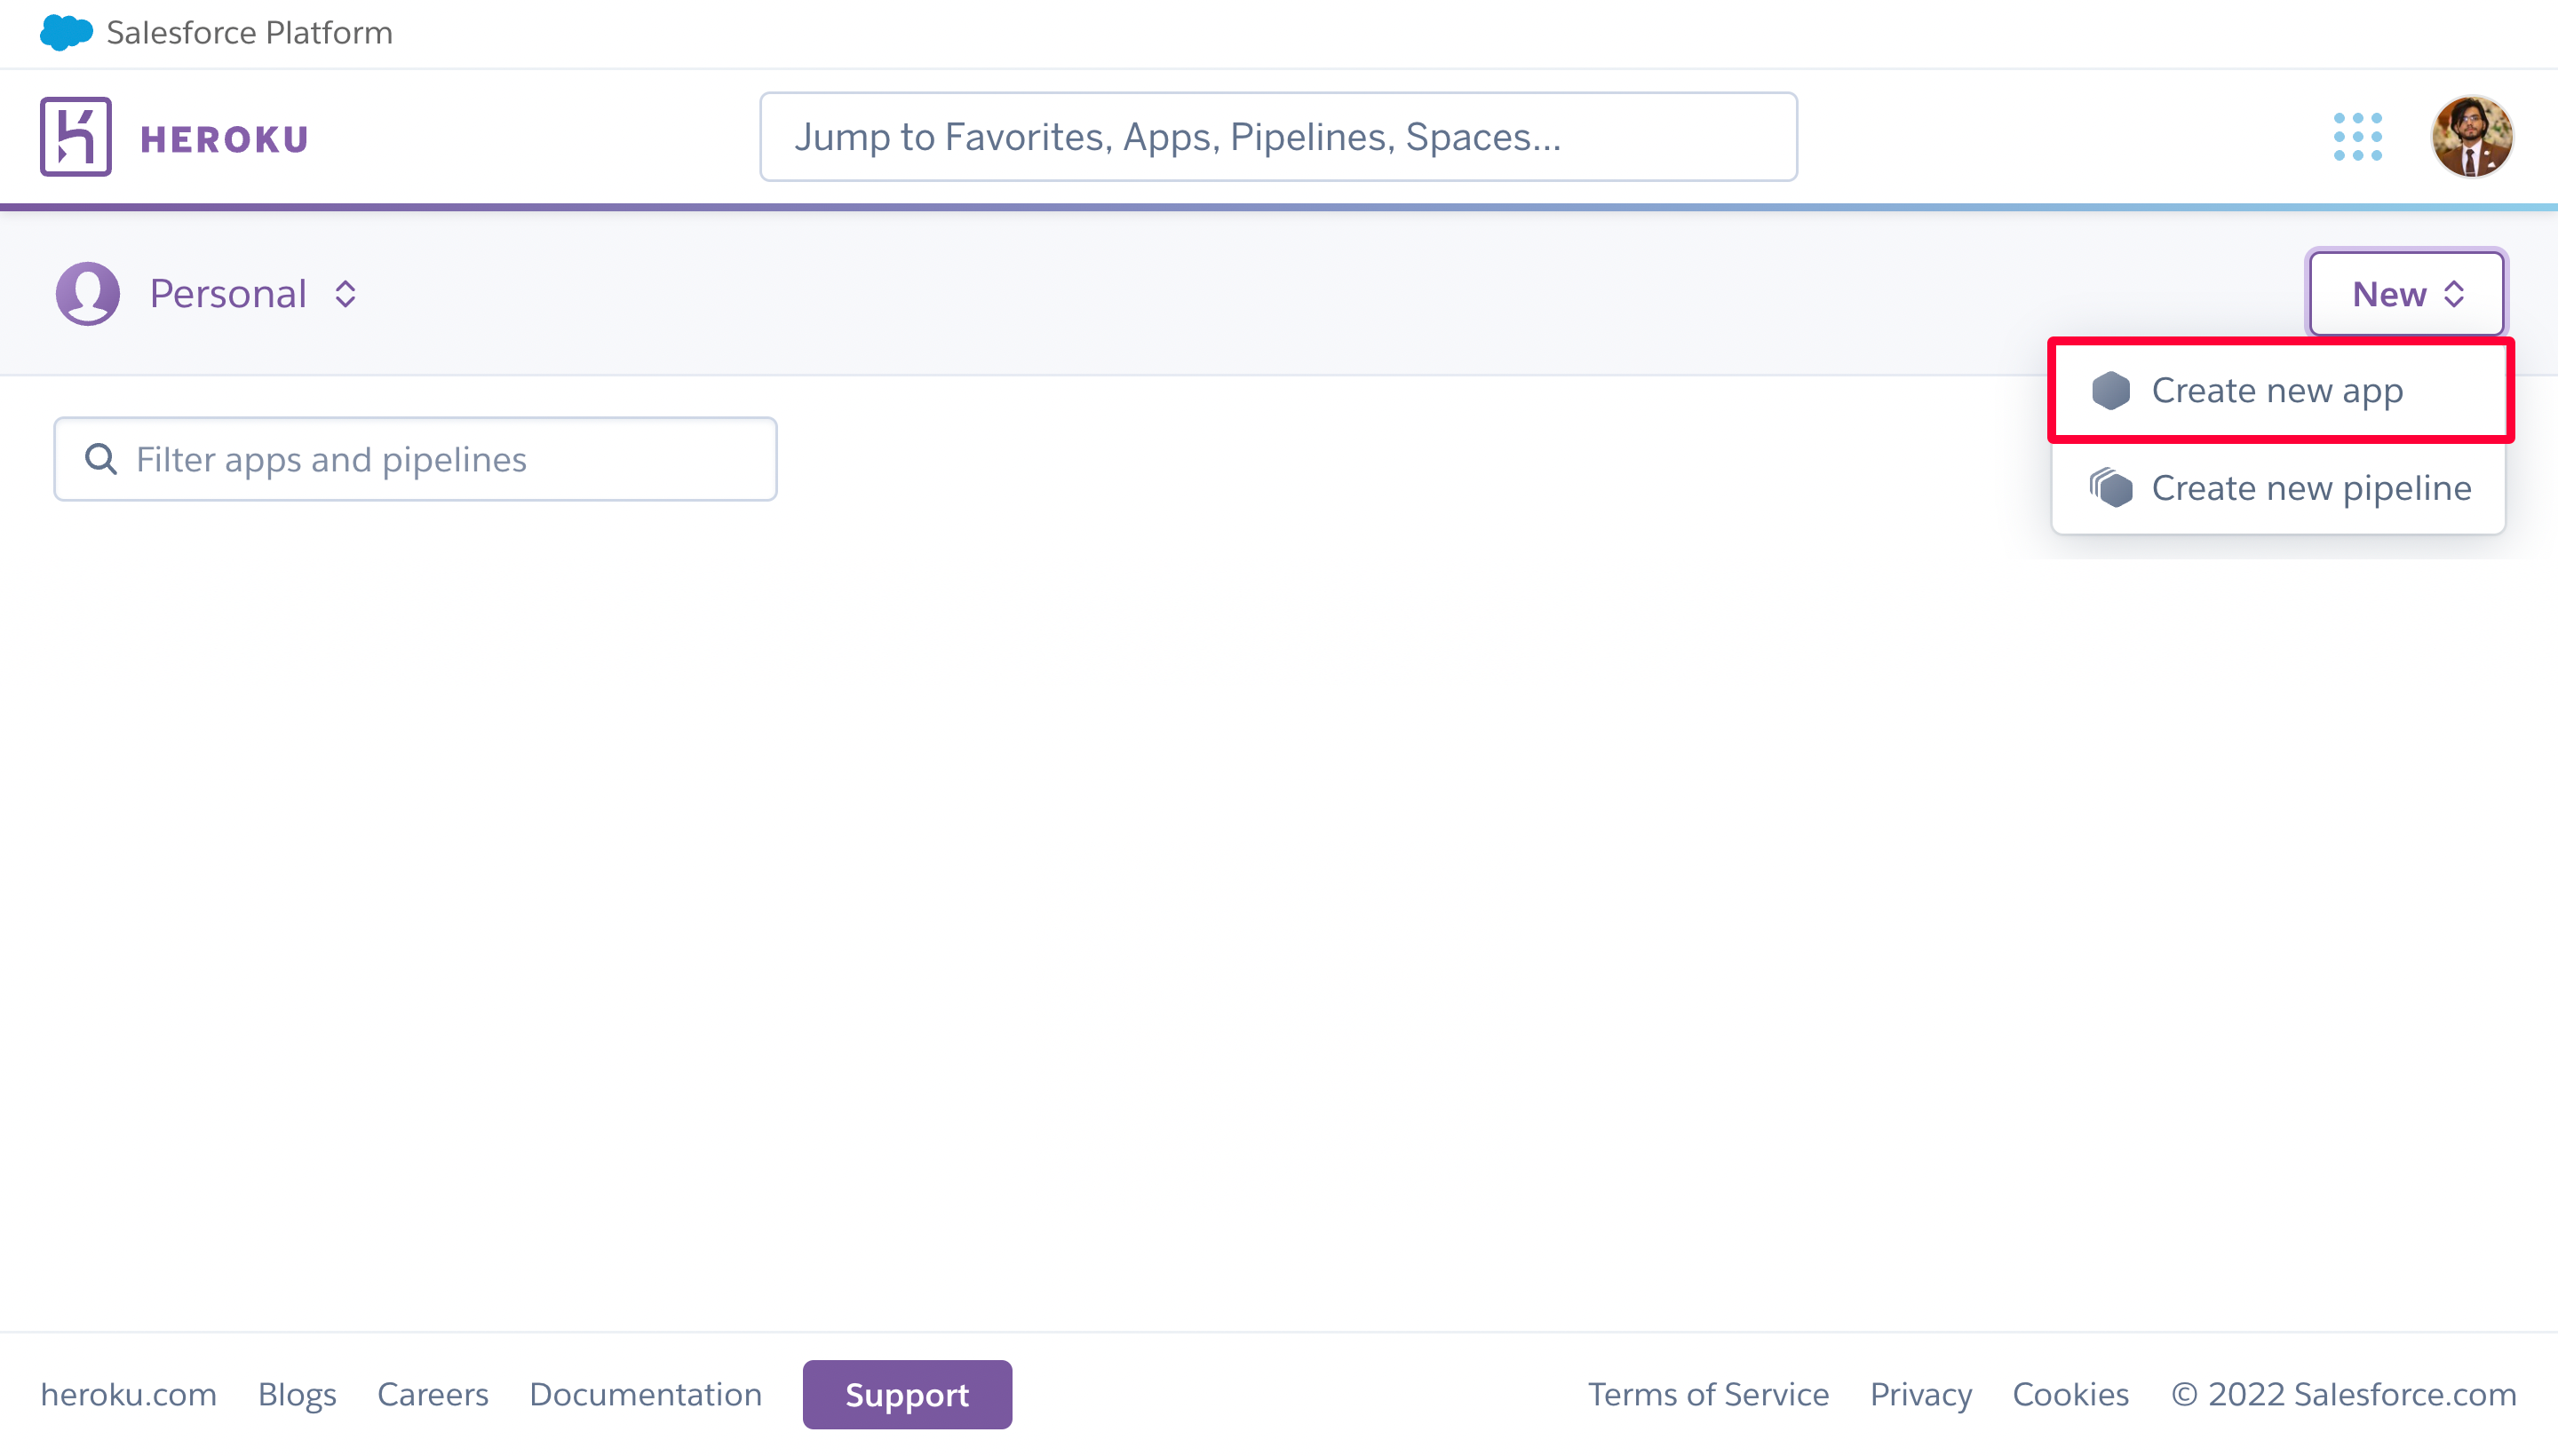Viewport: 2558px width, 1456px height.
Task: Click the purple Support button
Action: tap(906, 1394)
